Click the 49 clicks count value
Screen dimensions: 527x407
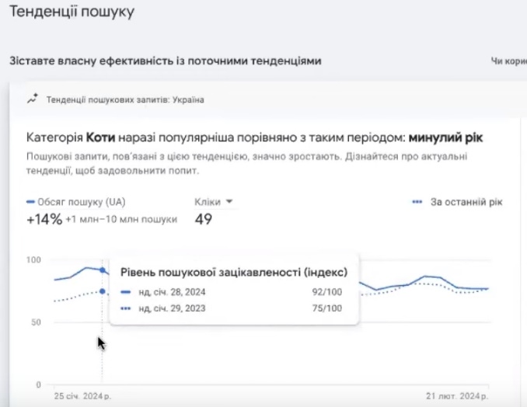204,219
